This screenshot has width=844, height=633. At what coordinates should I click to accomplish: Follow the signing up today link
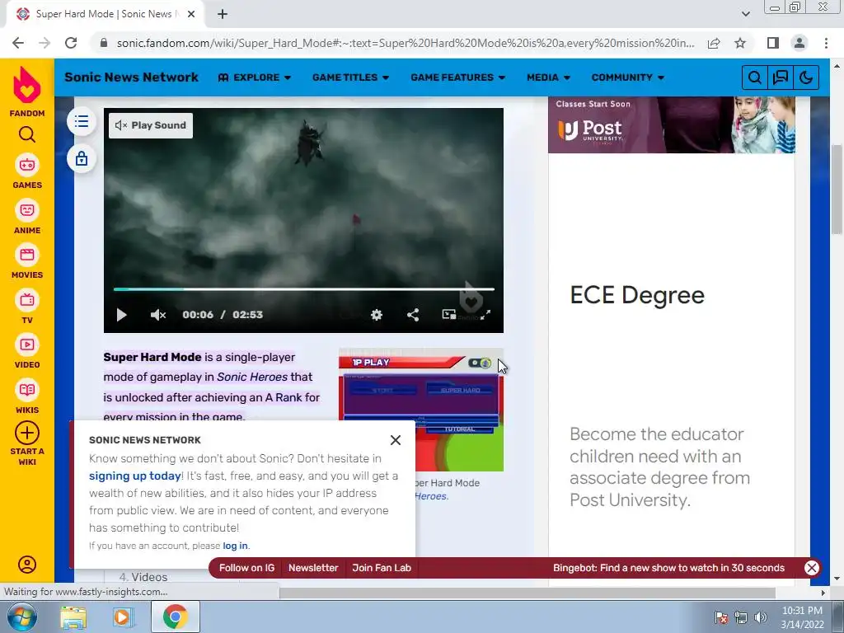pos(134,476)
